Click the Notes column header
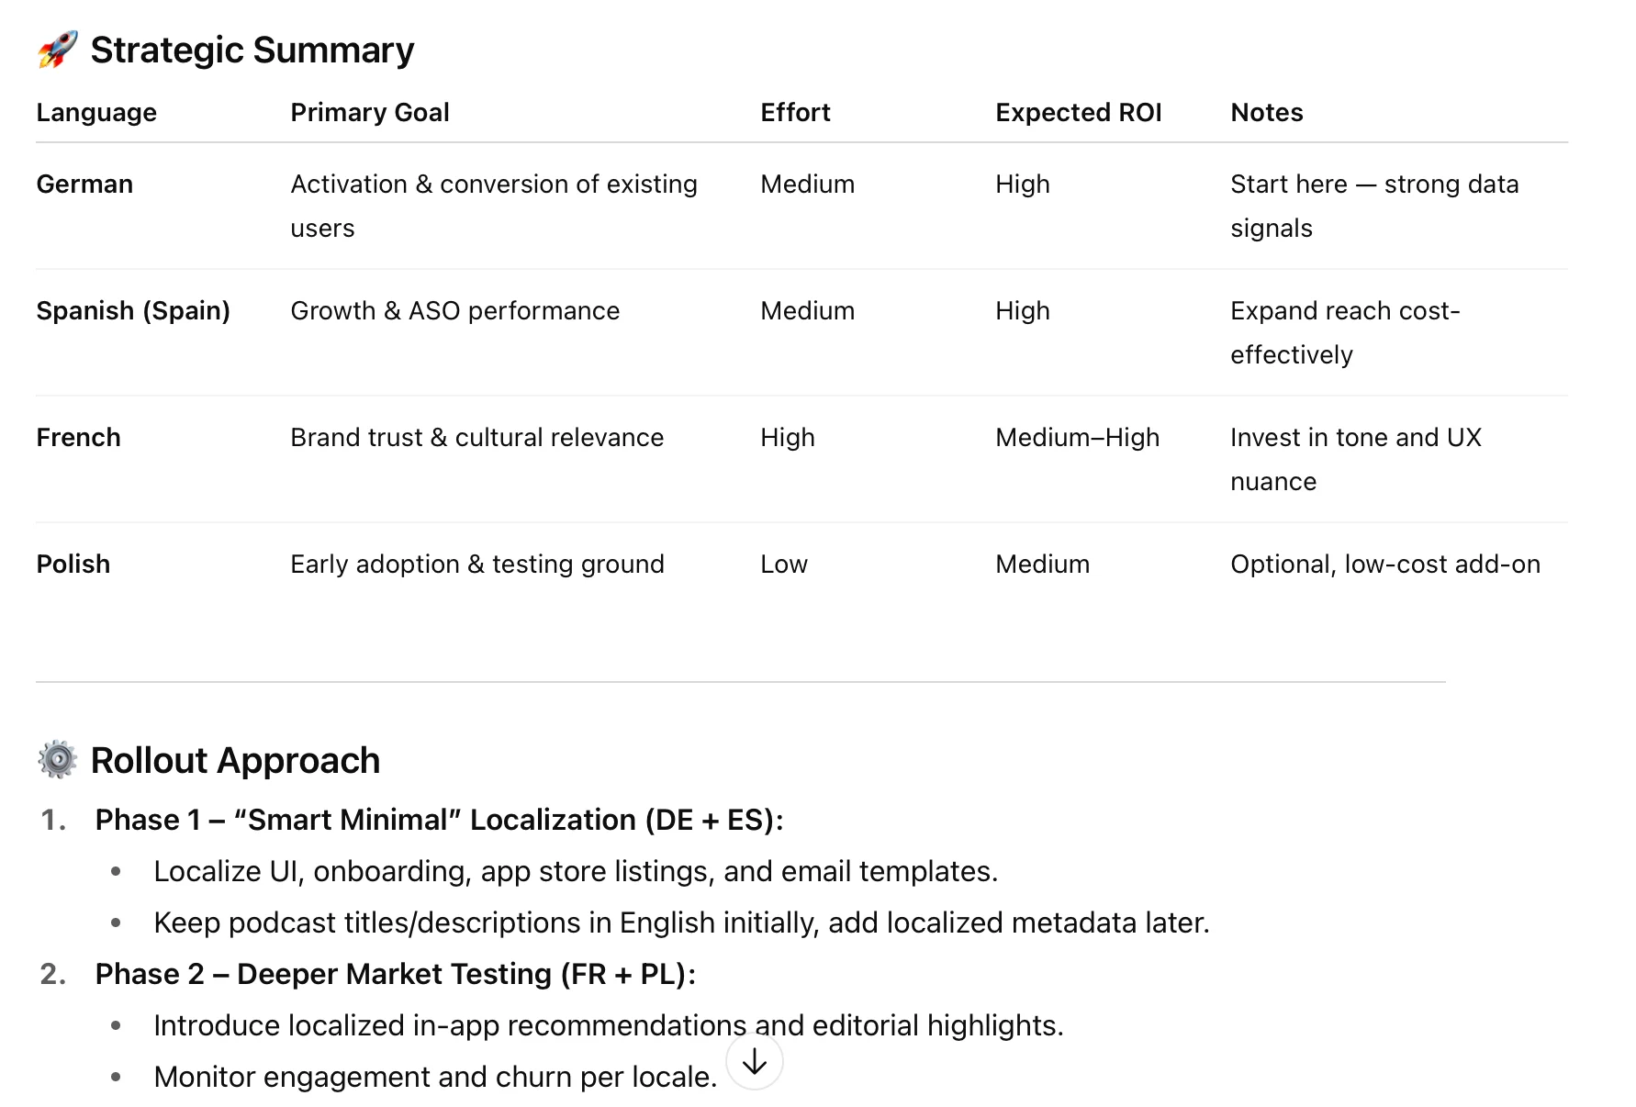This screenshot has width=1636, height=1107. [1266, 112]
